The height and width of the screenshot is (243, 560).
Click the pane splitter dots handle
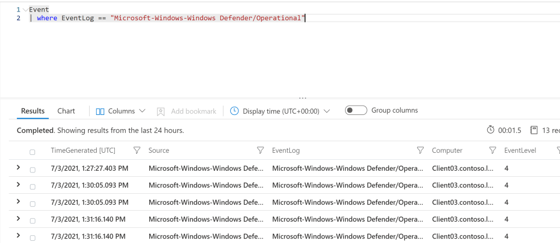[x=302, y=97]
